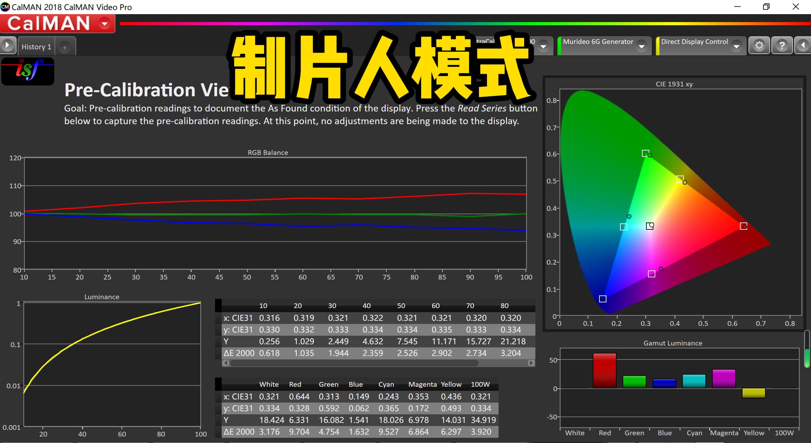Collapse the right panel with arrow icon

coord(804,45)
